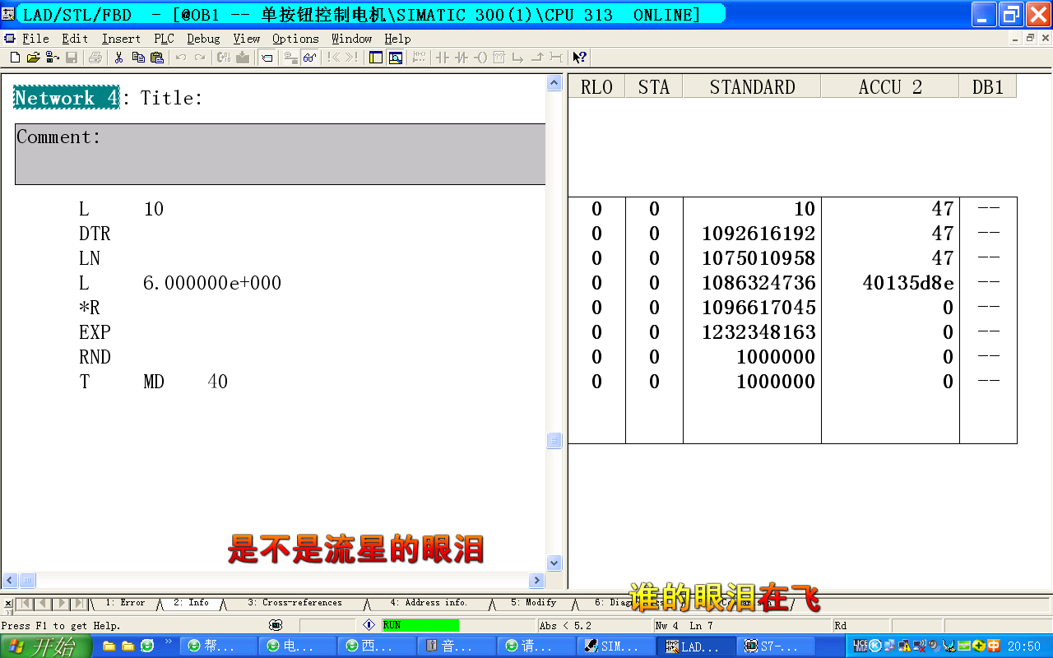Screen dimensions: 1053x658
Task: Restore the inner document window
Action: pos(1029,39)
